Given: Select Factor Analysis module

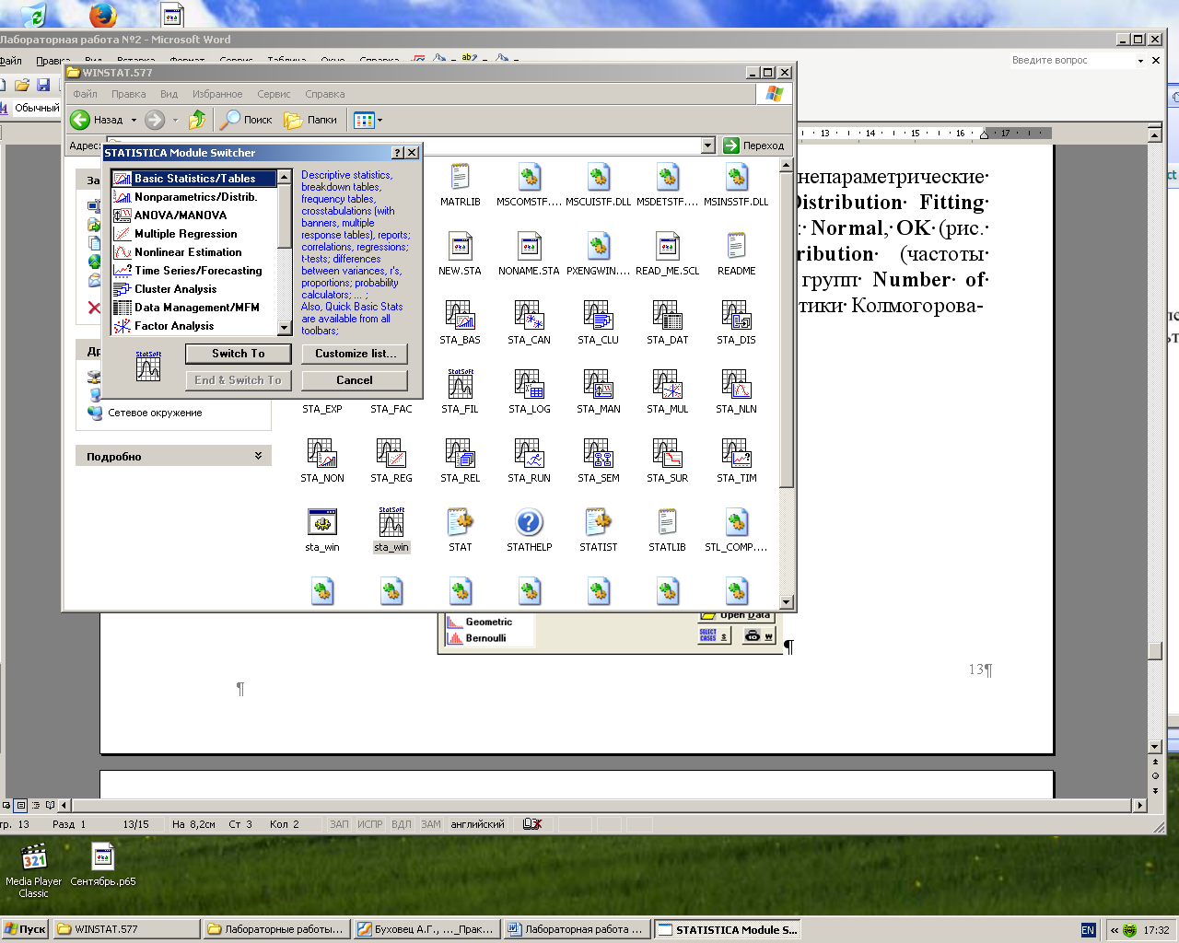Looking at the screenshot, I should click(x=193, y=326).
